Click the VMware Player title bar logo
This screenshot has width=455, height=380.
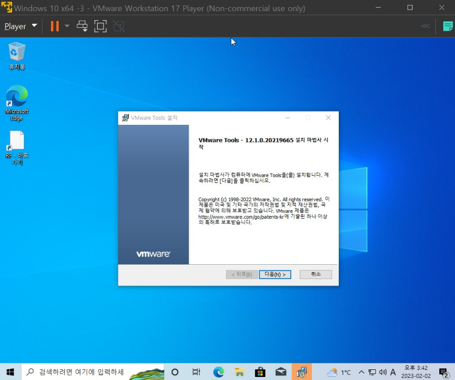pos(7,7)
